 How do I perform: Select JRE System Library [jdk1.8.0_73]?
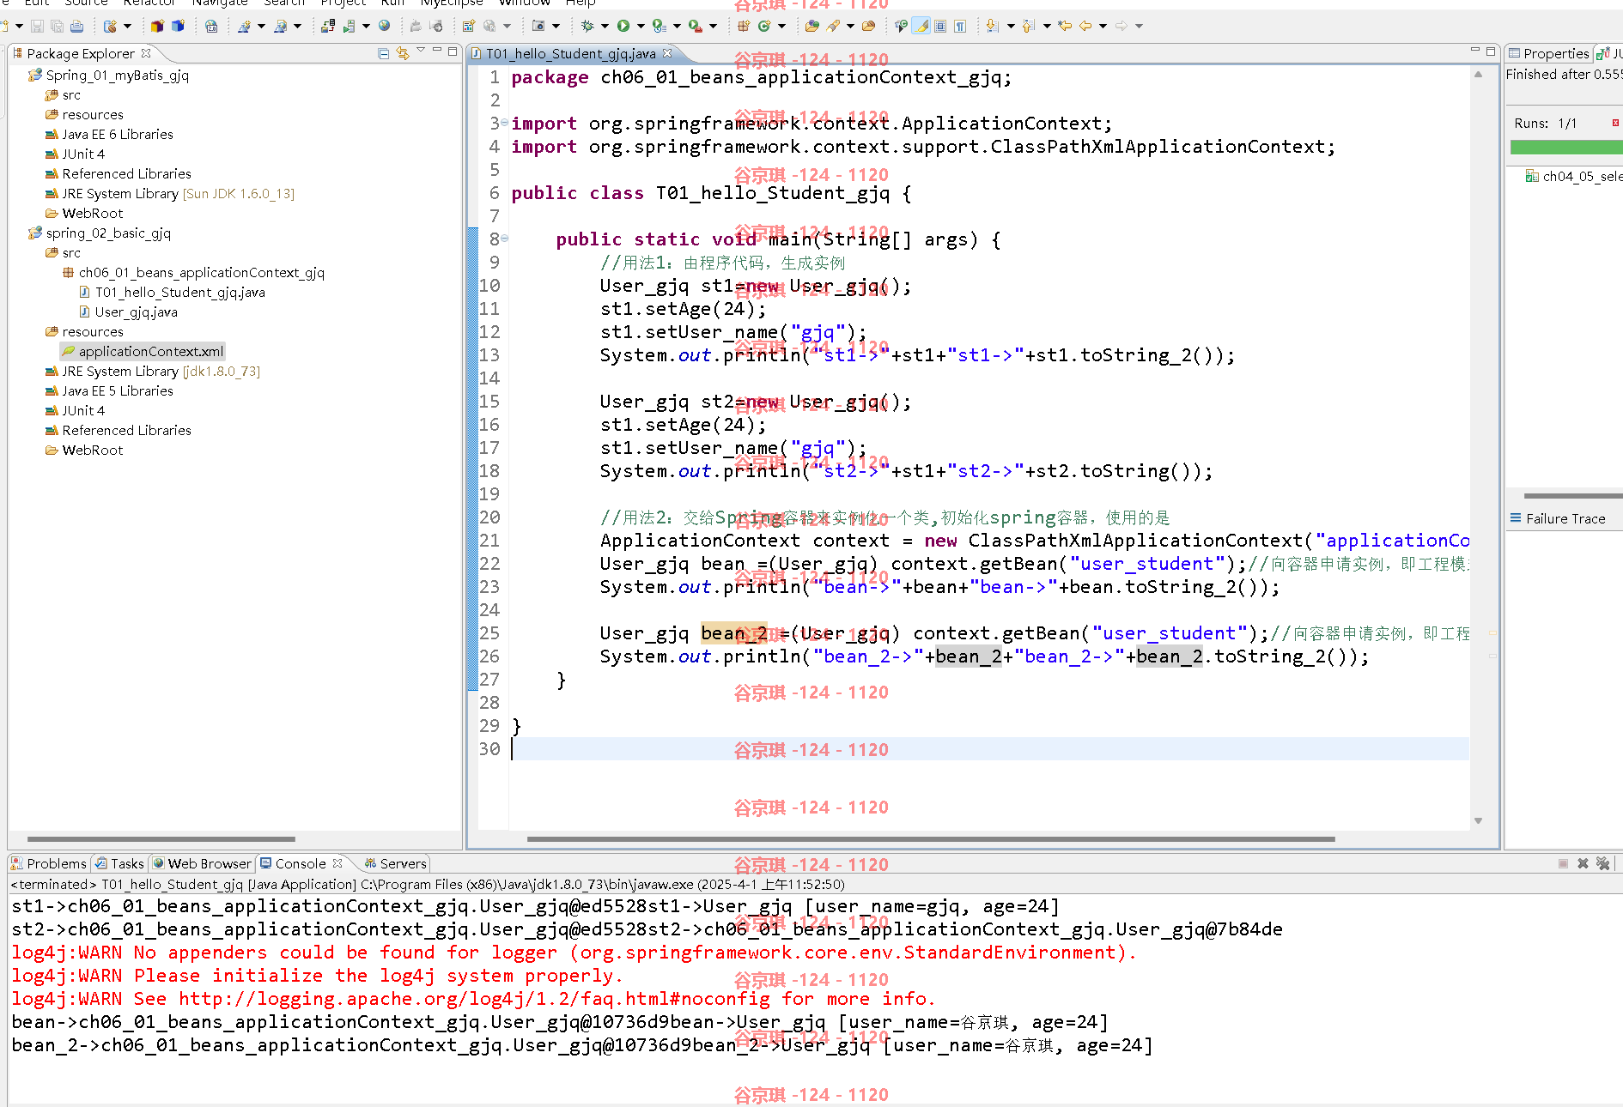point(152,372)
